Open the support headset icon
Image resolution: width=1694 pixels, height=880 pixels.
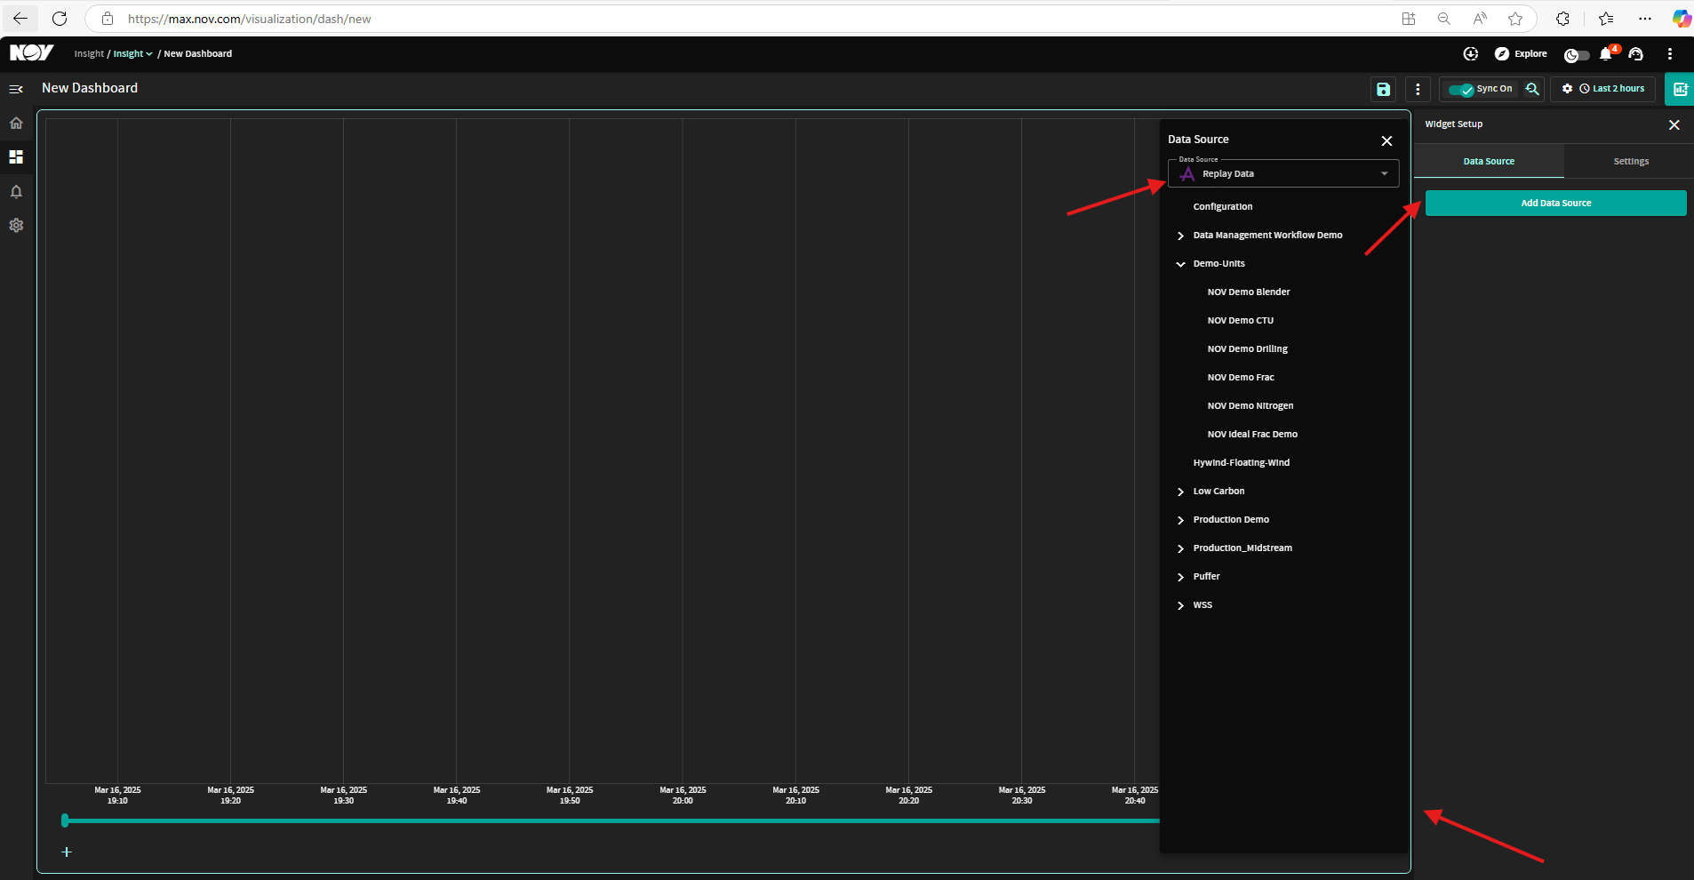(1636, 53)
